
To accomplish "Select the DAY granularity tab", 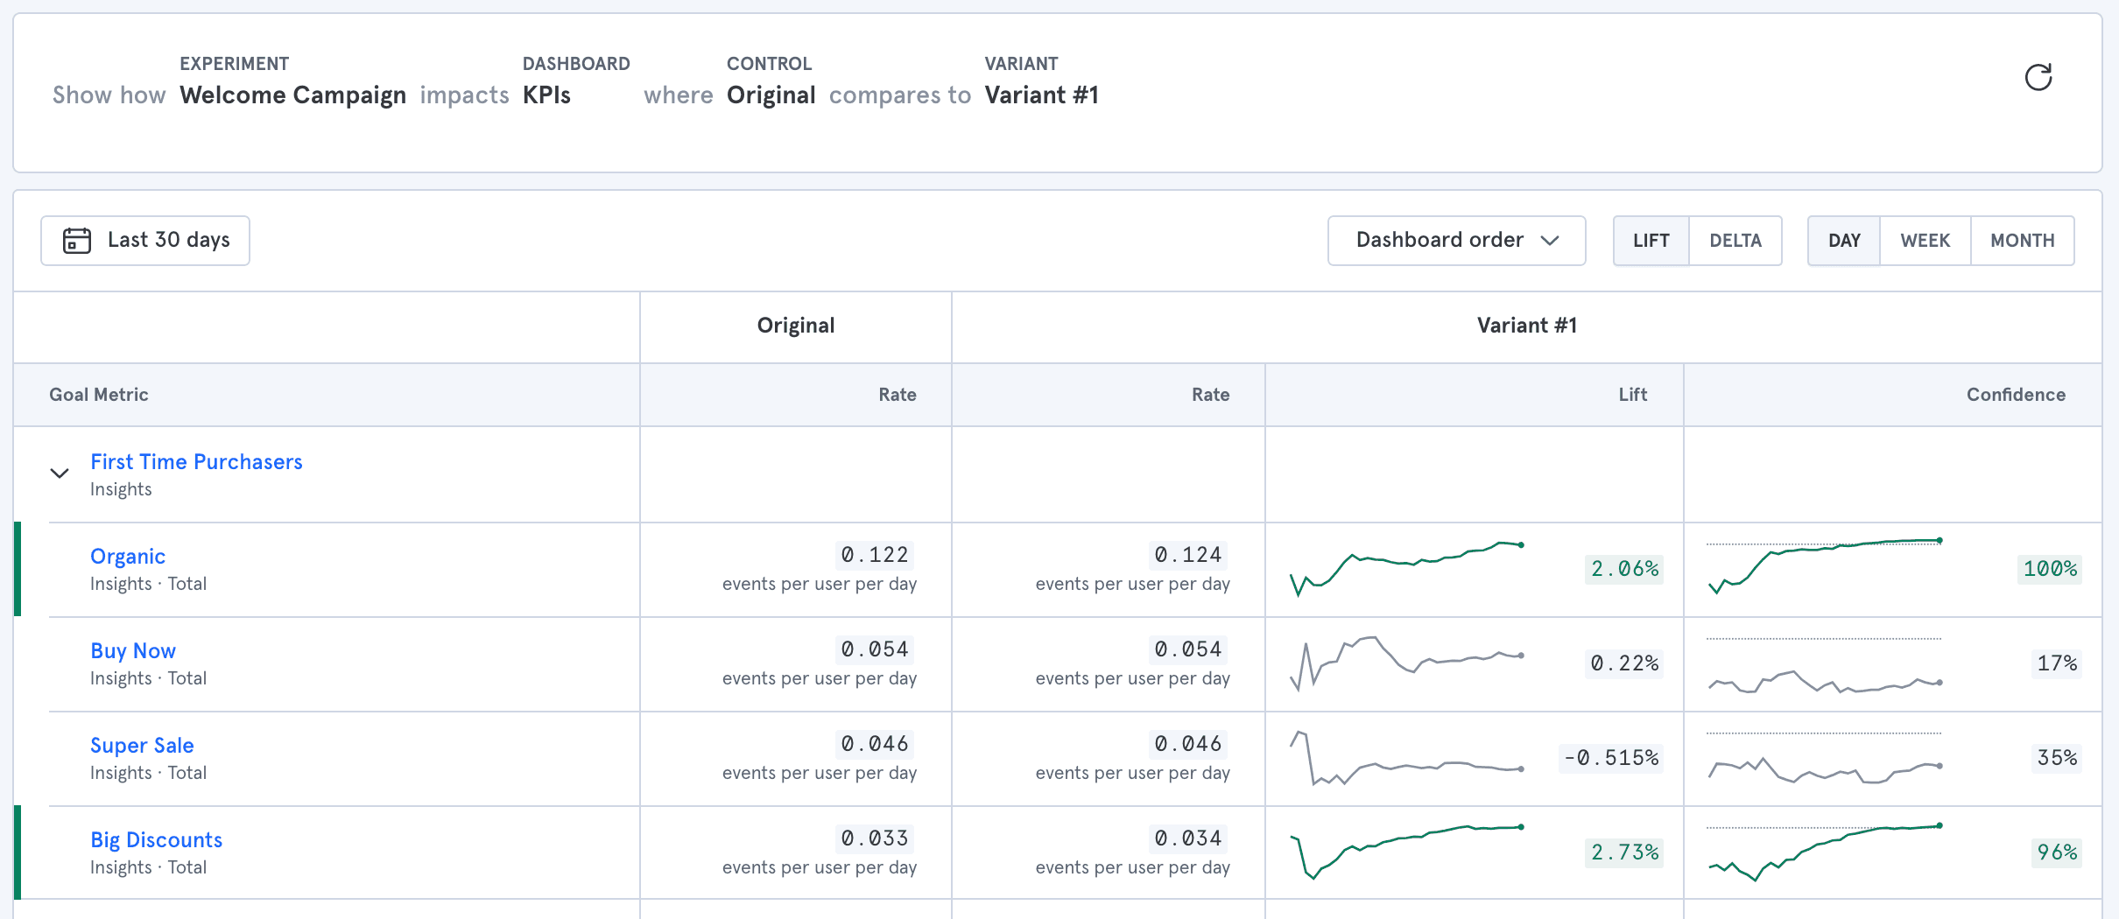I will (x=1844, y=241).
